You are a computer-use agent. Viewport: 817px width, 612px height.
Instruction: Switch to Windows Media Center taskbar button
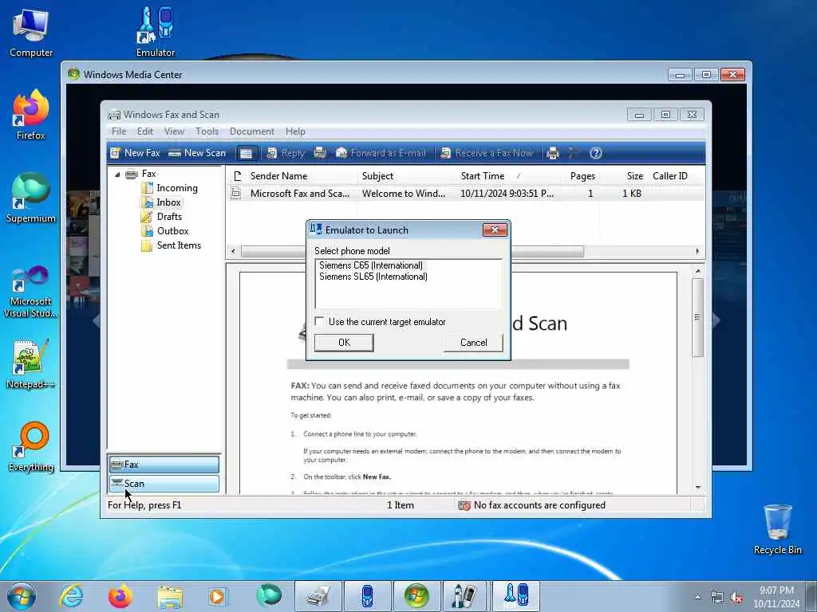416,596
